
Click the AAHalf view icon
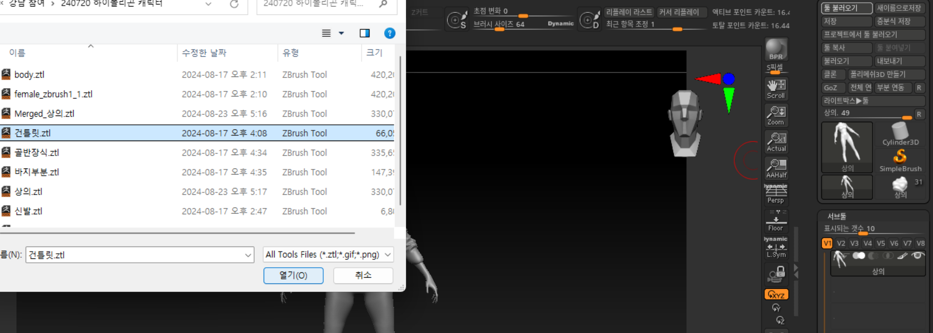(776, 168)
